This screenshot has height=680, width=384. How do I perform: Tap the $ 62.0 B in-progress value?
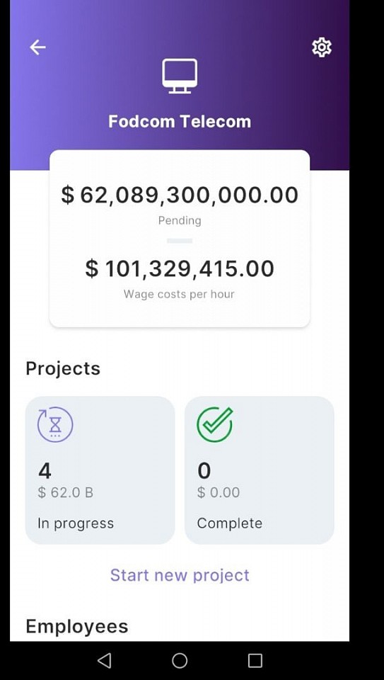pyautogui.click(x=65, y=493)
